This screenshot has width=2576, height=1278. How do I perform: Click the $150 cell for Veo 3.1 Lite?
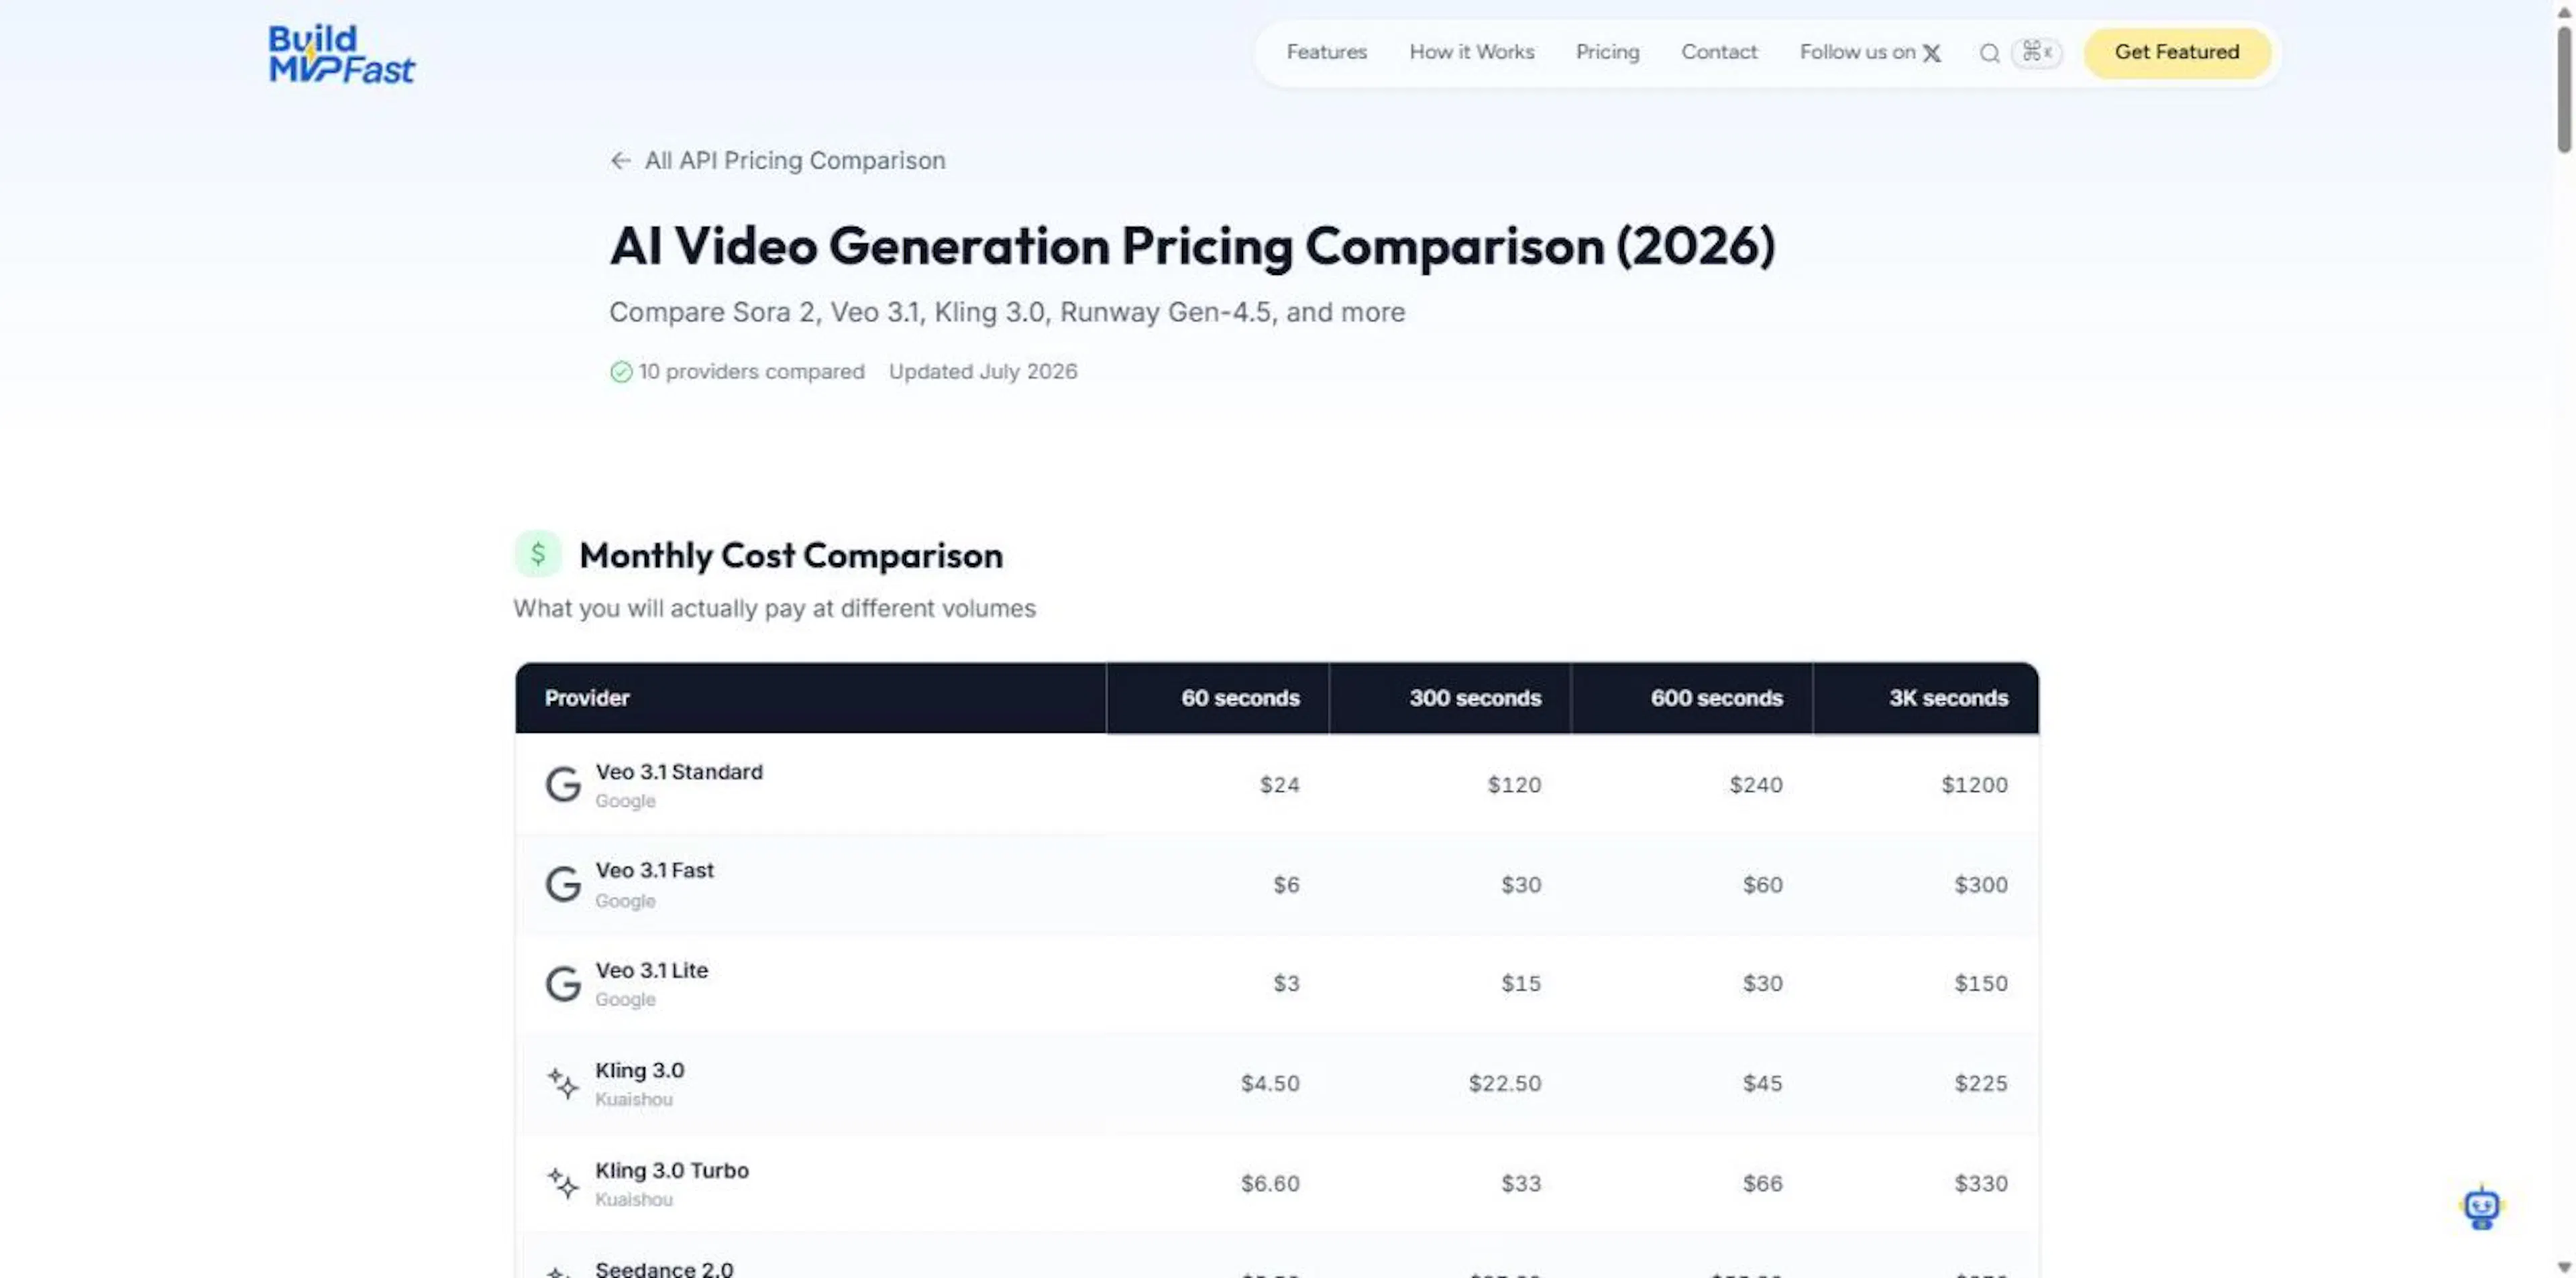(1981, 983)
